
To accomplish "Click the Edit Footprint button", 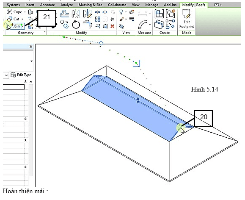I will [x=187, y=19].
